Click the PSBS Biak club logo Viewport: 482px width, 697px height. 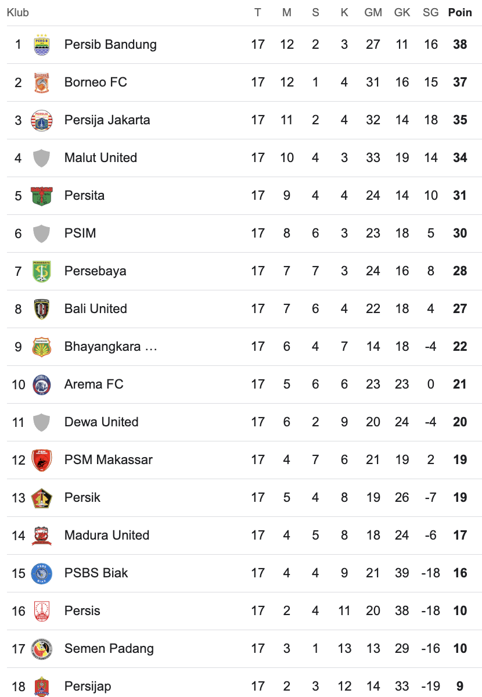42,573
